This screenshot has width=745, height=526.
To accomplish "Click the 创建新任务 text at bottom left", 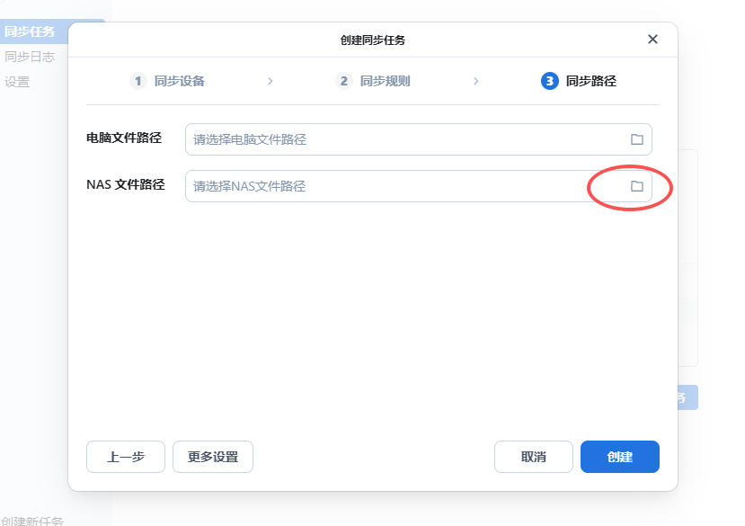I will tap(31, 521).
